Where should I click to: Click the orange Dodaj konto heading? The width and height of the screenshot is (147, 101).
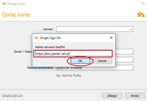(x=16, y=15)
